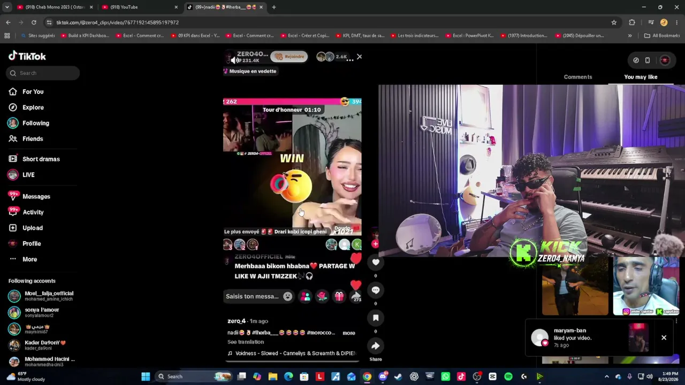Open the Voidness - Slowed sound link
Image resolution: width=685 pixels, height=385 pixels.
pyautogui.click(x=292, y=353)
